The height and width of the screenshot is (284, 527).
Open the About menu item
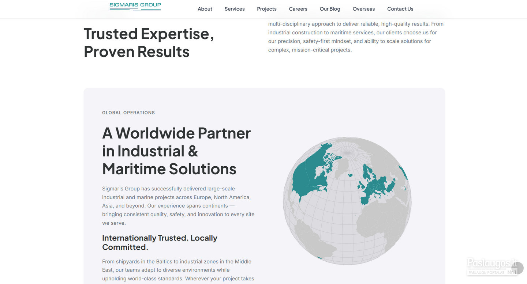click(205, 9)
